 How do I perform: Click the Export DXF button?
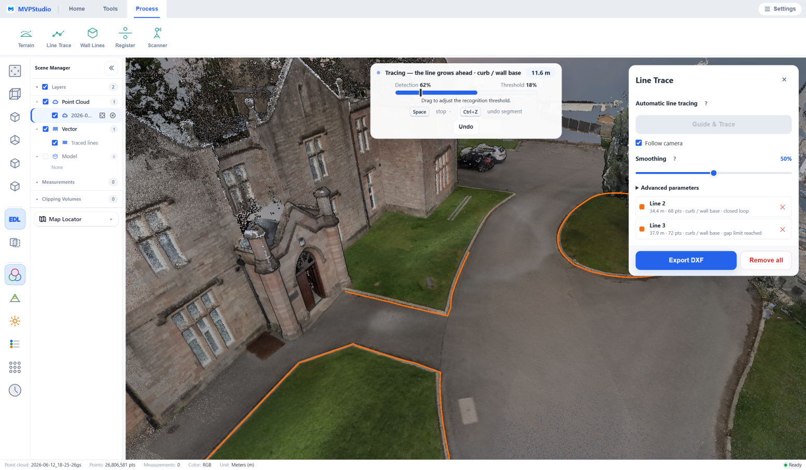(x=686, y=260)
